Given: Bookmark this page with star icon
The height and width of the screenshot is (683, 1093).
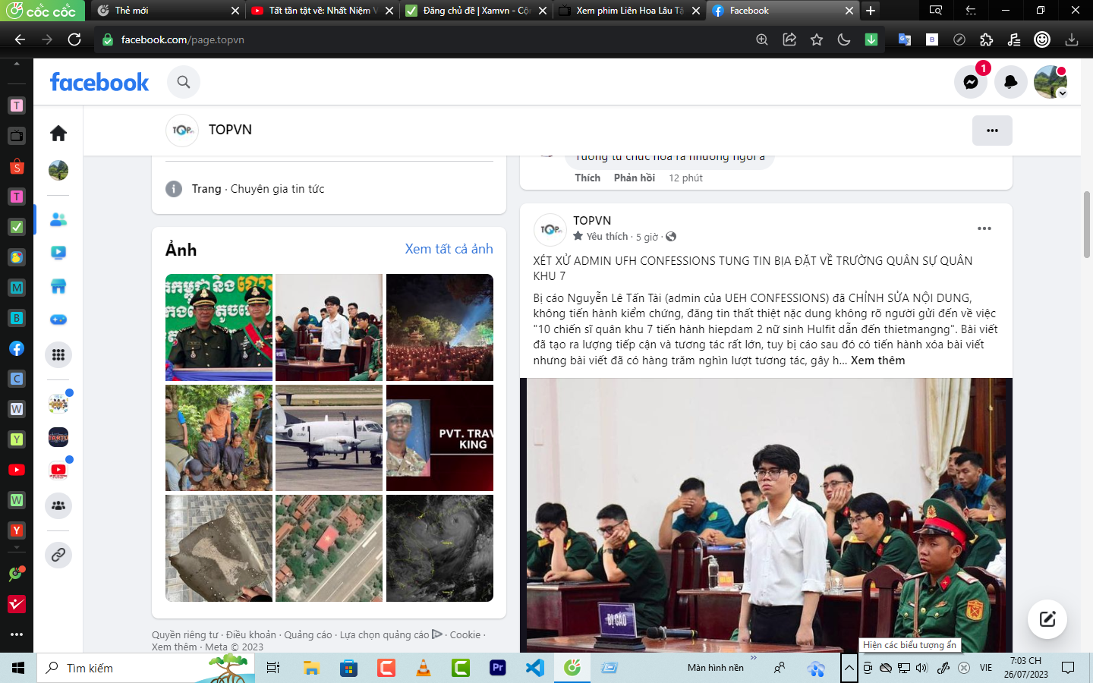Looking at the screenshot, I should point(817,39).
